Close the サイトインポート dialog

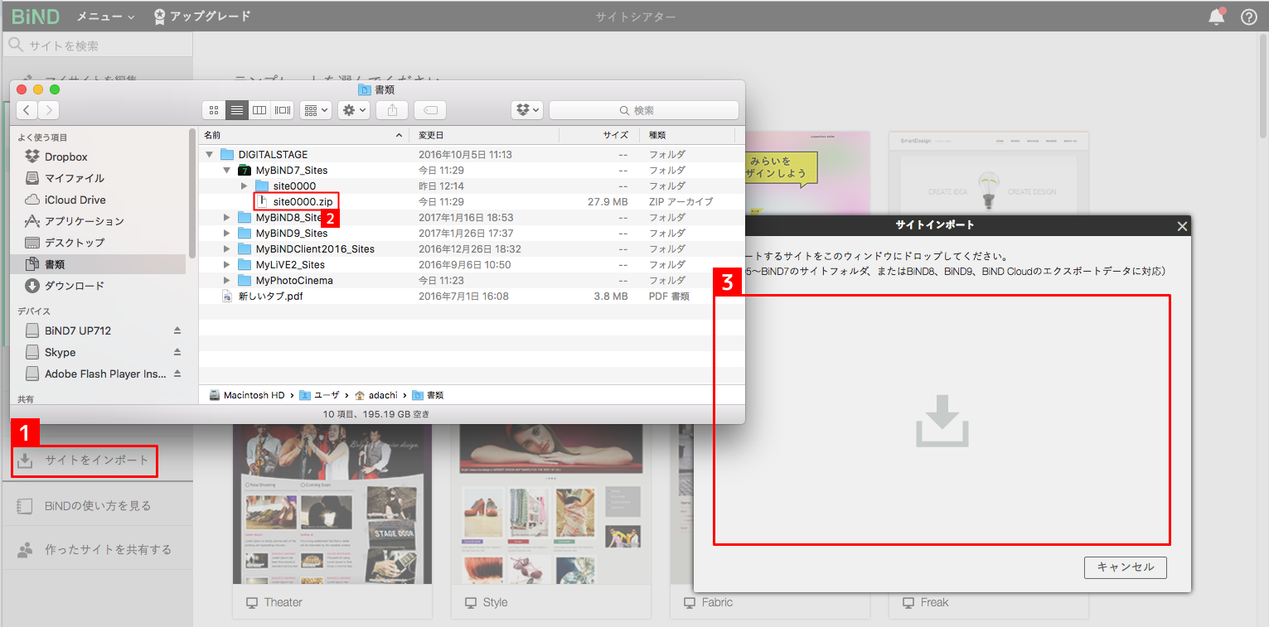(1182, 225)
